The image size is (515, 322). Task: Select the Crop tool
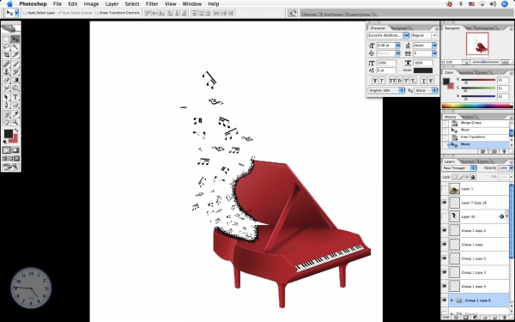point(6,55)
